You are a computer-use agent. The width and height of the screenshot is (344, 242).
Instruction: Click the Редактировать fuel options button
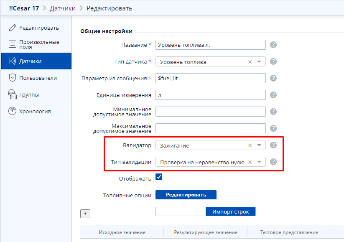(186, 195)
